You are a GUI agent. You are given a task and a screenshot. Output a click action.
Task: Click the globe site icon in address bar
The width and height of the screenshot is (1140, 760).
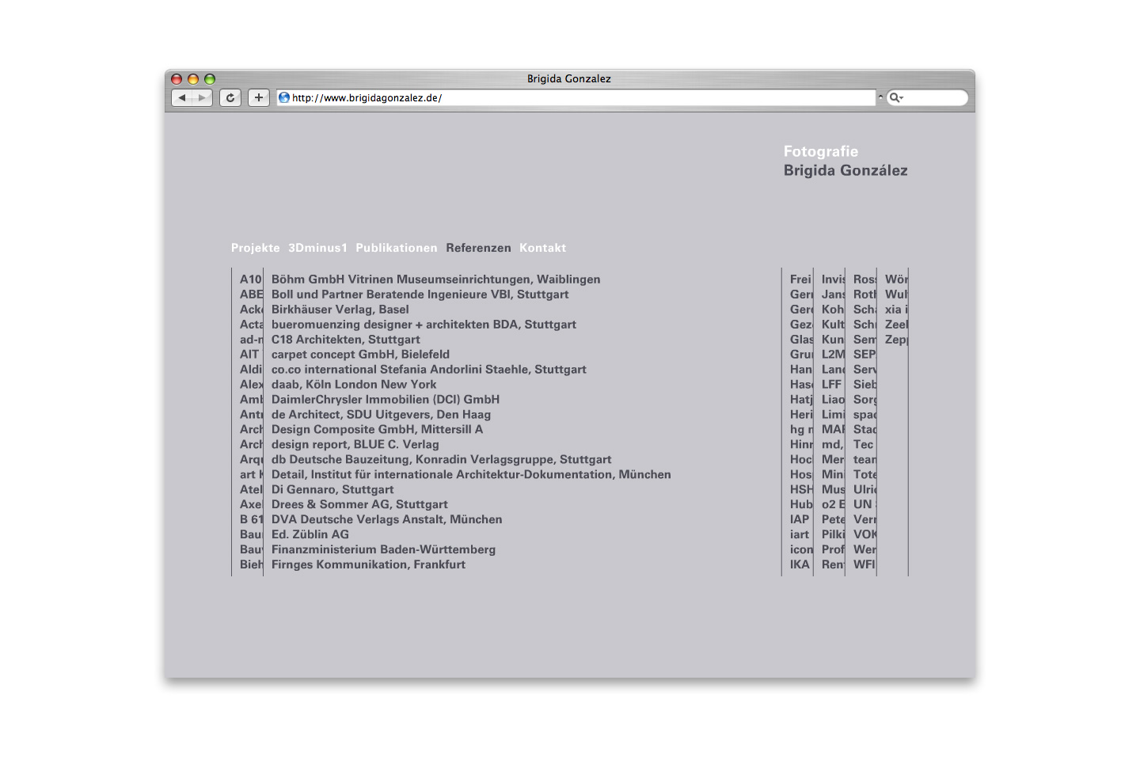pos(284,97)
